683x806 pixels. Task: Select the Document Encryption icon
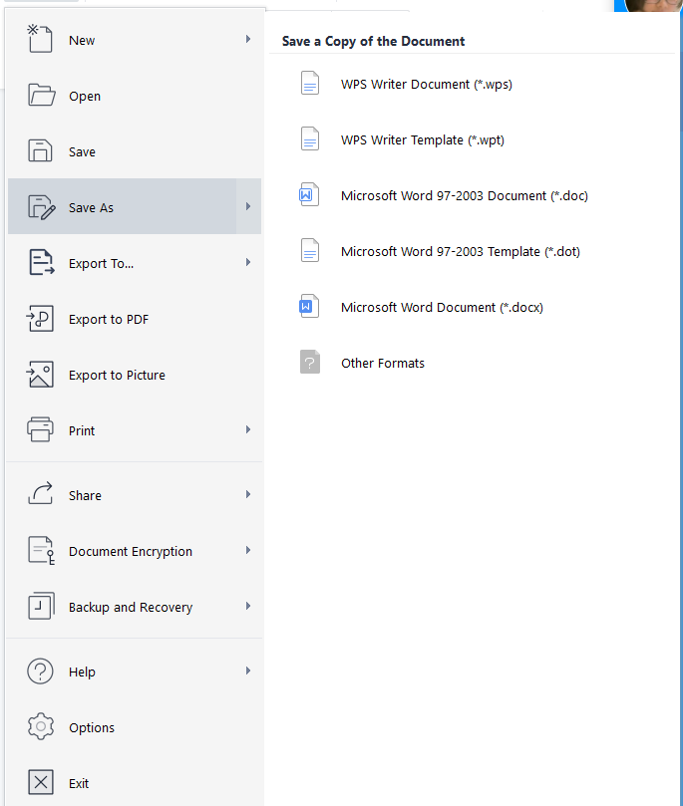click(x=40, y=551)
